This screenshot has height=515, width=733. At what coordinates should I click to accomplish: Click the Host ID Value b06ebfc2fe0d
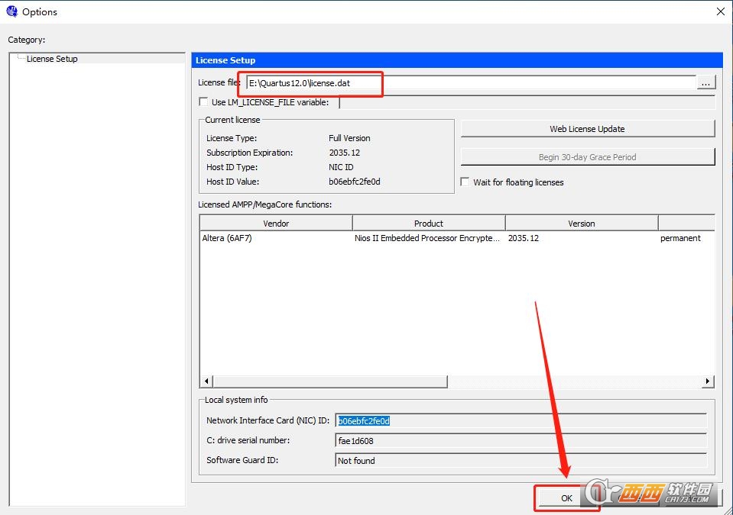click(355, 182)
